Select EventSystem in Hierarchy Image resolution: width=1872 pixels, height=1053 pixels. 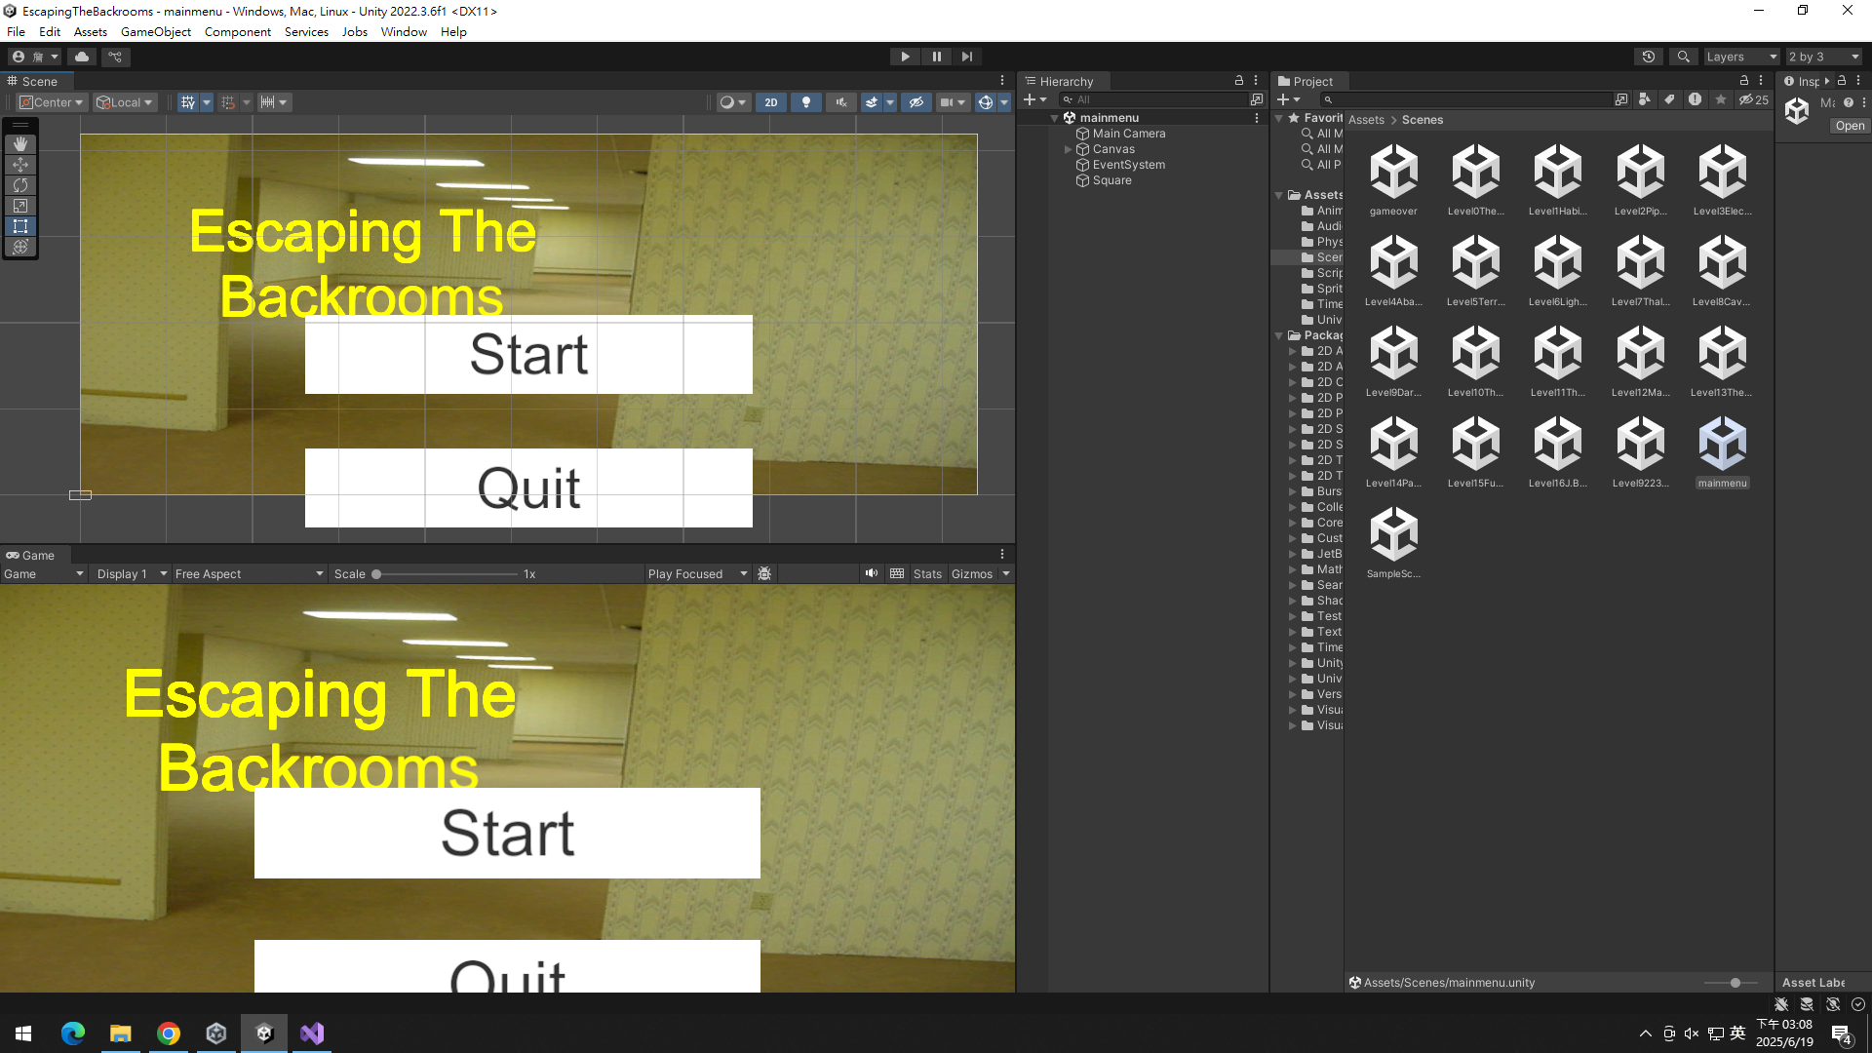coord(1129,165)
